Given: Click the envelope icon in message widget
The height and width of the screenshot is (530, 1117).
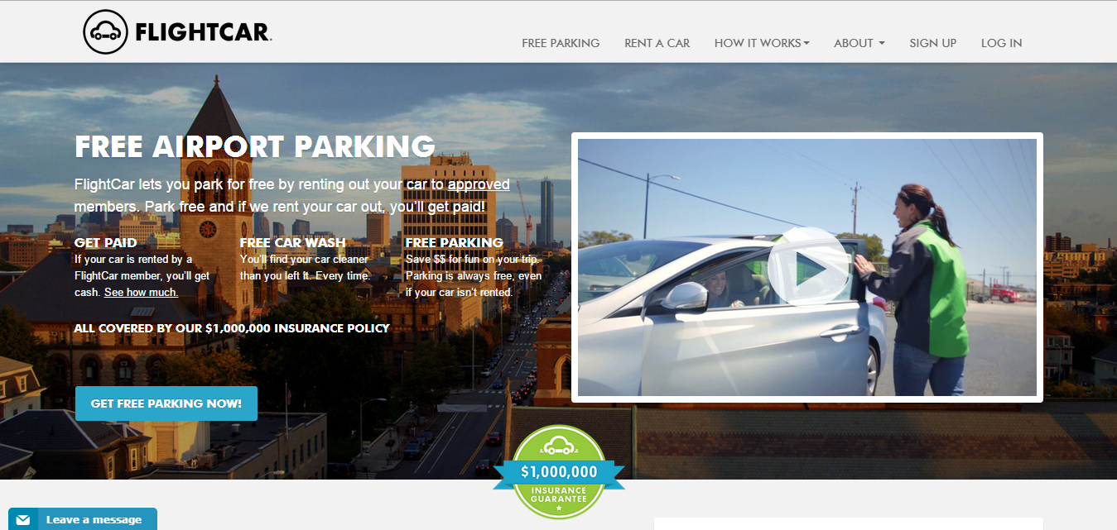Looking at the screenshot, I should [x=24, y=520].
